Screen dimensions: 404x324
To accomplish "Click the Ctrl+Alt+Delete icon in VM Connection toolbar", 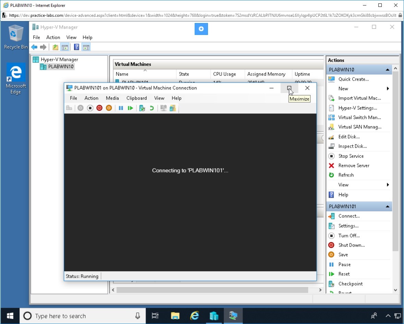I will click(69, 108).
